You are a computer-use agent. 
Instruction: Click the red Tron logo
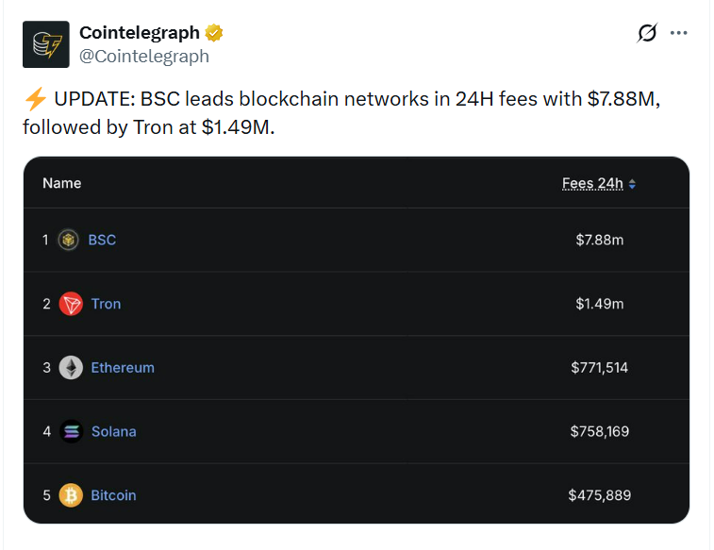[71, 304]
